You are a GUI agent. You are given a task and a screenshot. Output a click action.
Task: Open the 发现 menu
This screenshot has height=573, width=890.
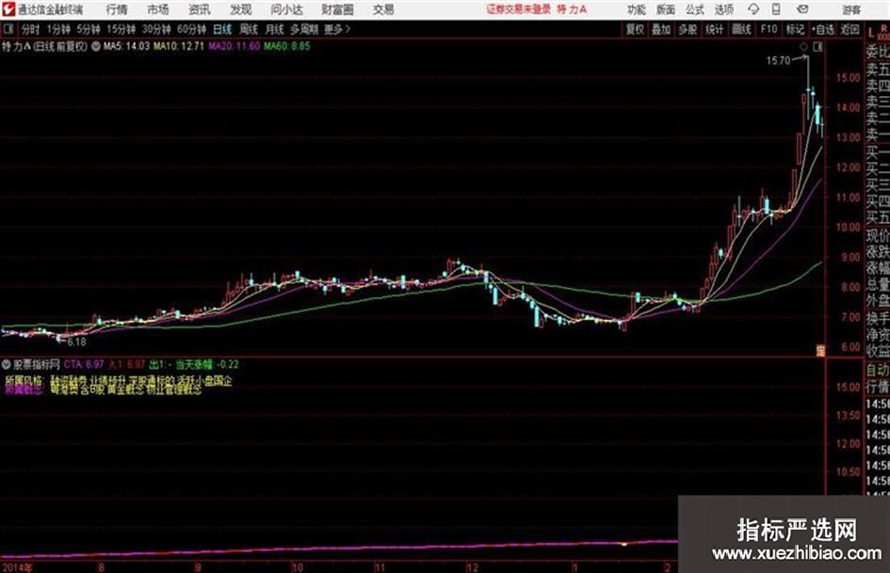pyautogui.click(x=241, y=9)
